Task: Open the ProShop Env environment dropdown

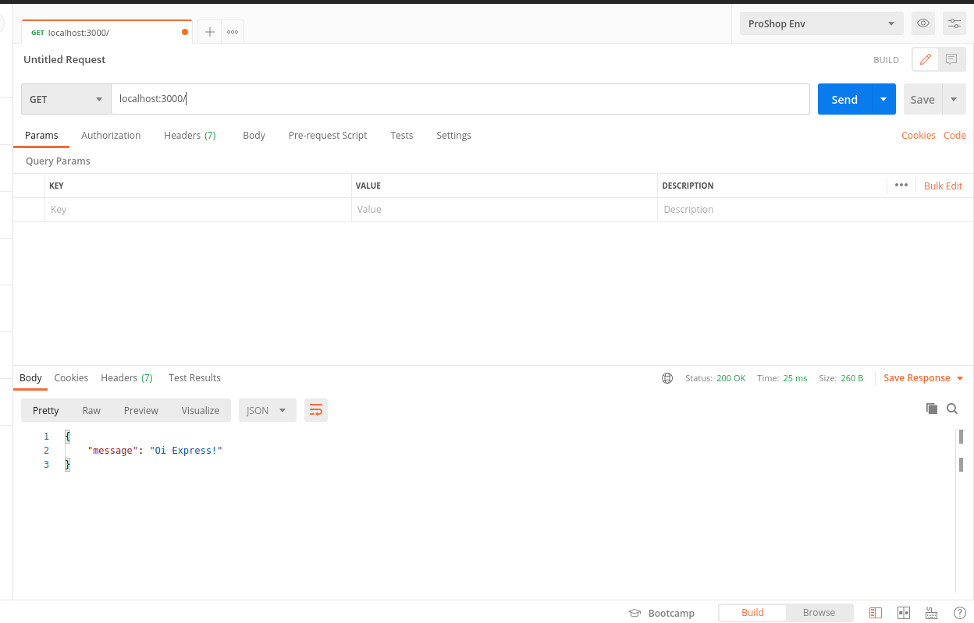Action: point(820,23)
